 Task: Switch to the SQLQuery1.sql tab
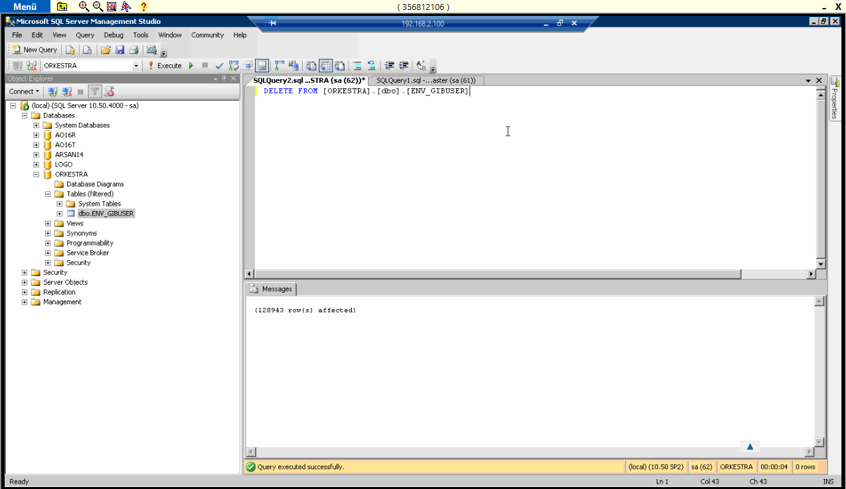point(426,80)
